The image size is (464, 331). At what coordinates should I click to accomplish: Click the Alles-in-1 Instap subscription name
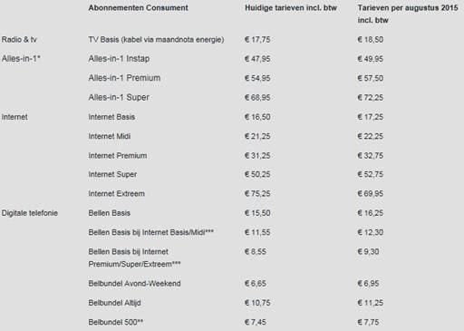click(x=119, y=59)
